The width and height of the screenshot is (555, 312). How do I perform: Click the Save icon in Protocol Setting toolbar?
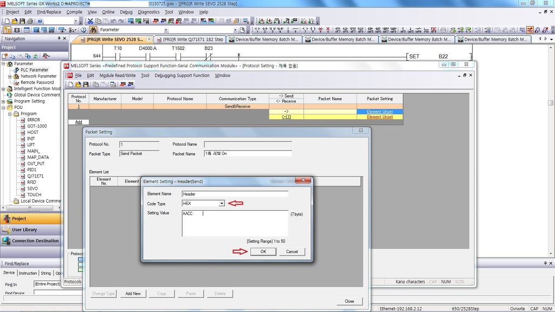coord(86,84)
